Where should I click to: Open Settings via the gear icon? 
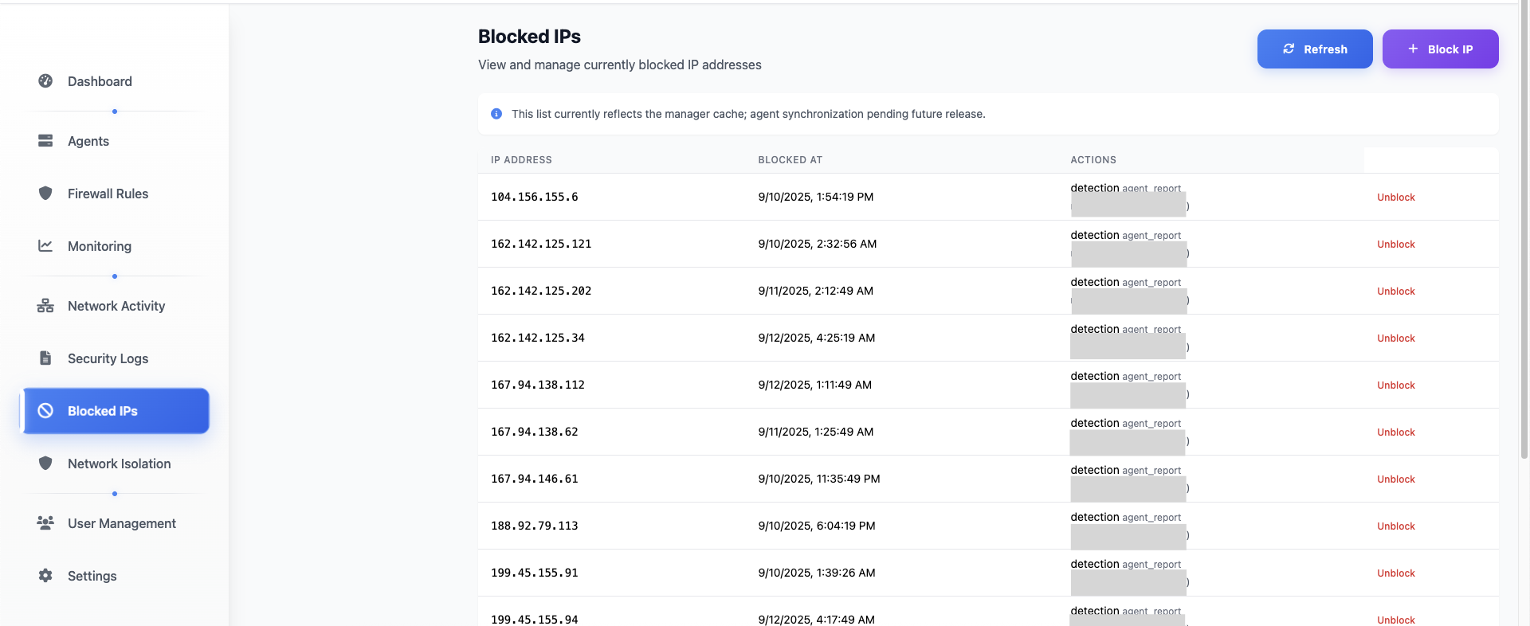point(45,576)
